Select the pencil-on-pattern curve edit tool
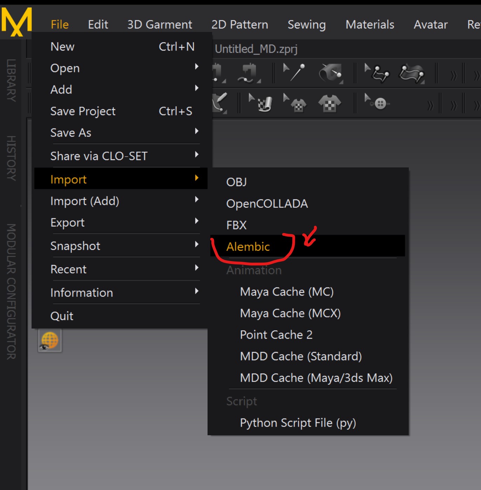Image resolution: width=481 pixels, height=490 pixels. pyautogui.click(x=219, y=103)
